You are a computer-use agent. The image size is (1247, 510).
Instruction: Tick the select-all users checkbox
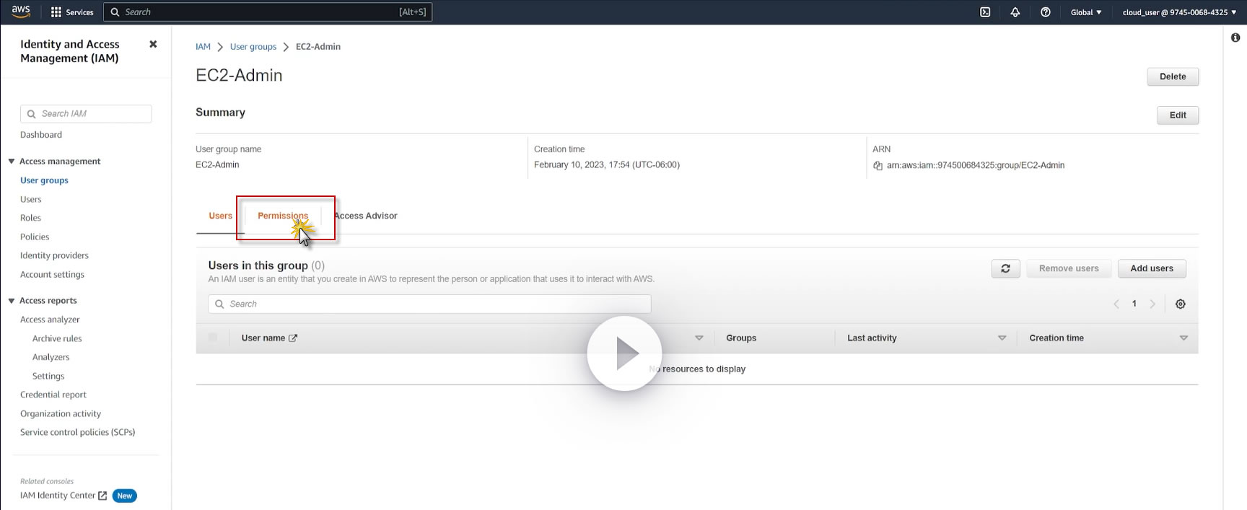coord(213,338)
